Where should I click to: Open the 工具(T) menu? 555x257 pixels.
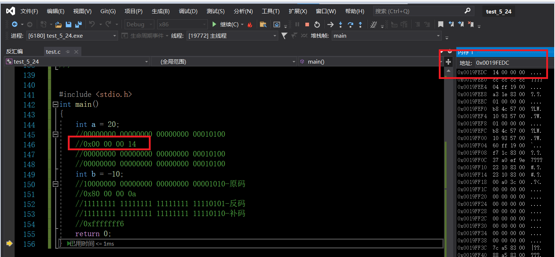pyautogui.click(x=271, y=11)
